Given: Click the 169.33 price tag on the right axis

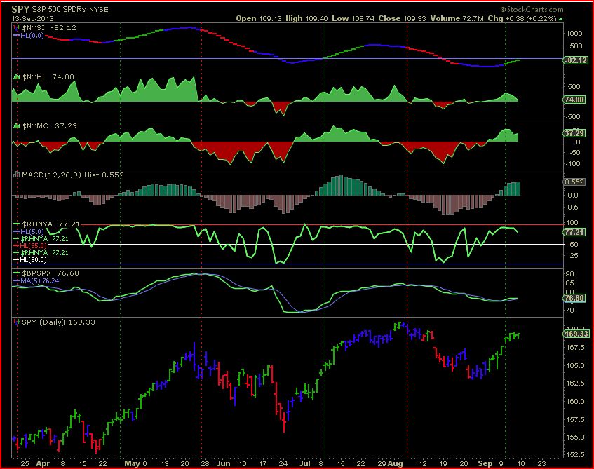Looking at the screenshot, I should pos(576,334).
